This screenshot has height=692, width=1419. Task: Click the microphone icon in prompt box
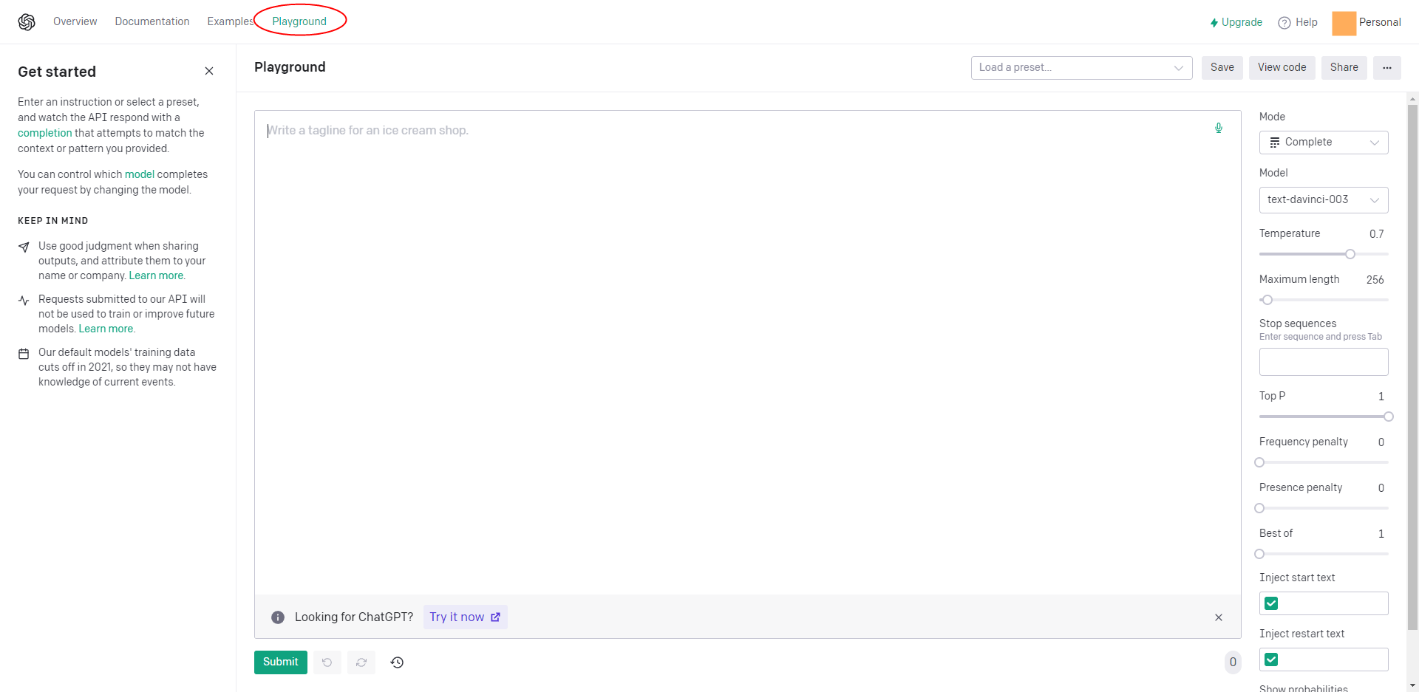click(x=1218, y=129)
